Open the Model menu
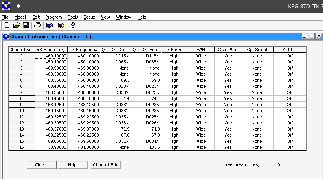 pyautogui.click(x=20, y=17)
